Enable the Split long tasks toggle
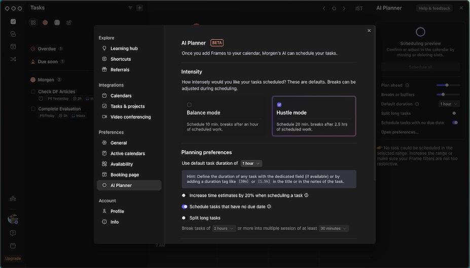The image size is (470, 268). point(184,218)
